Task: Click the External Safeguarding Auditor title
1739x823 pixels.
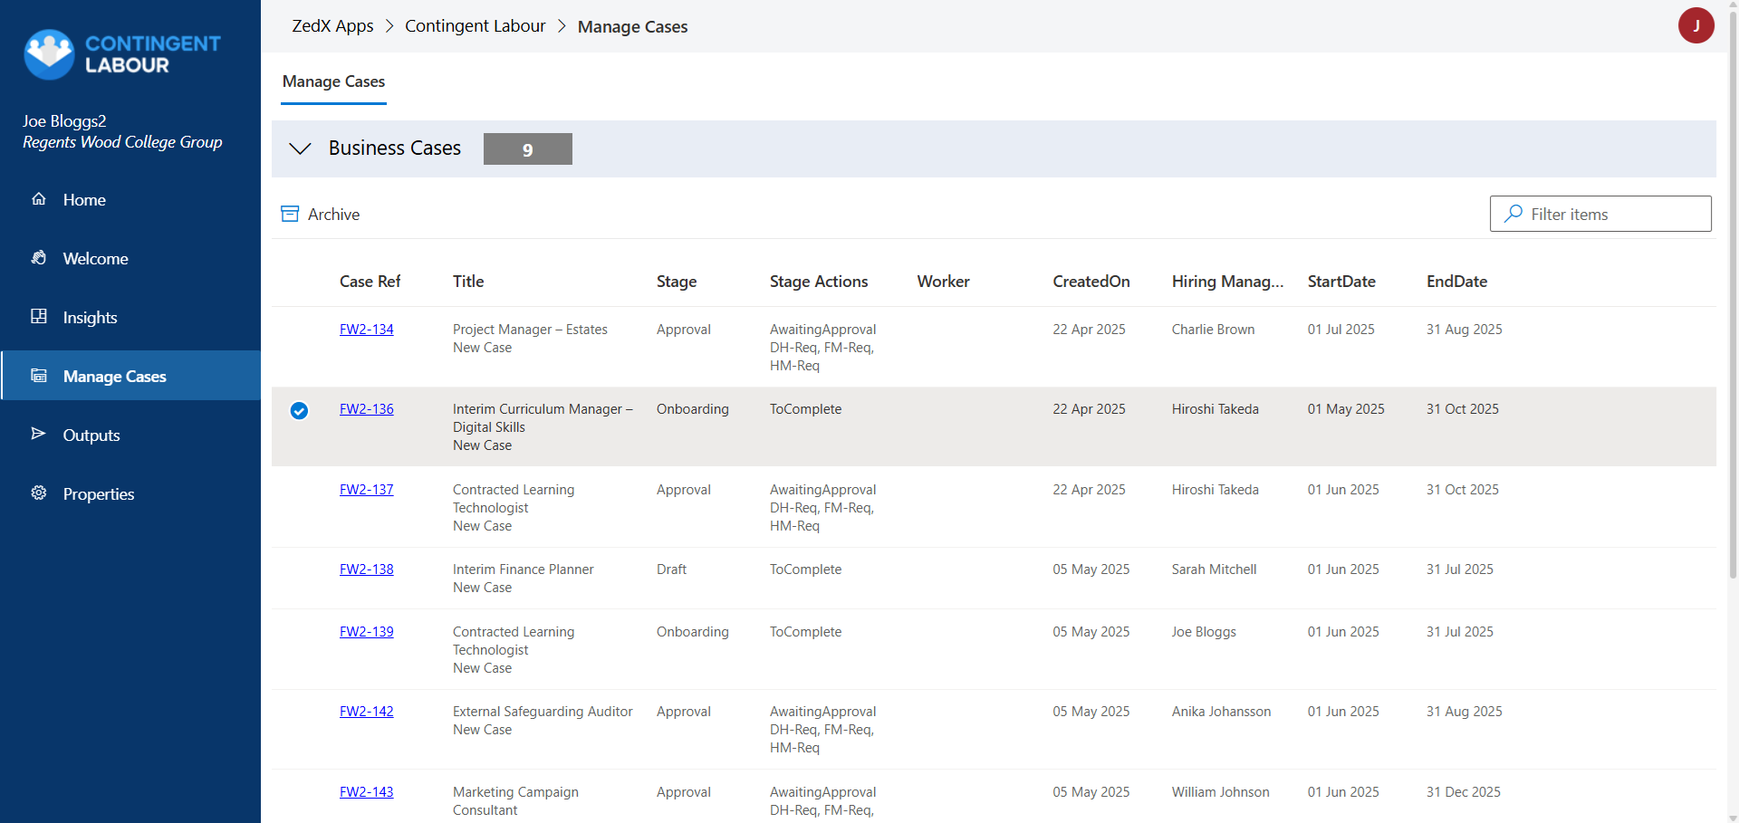Action: pos(543,712)
